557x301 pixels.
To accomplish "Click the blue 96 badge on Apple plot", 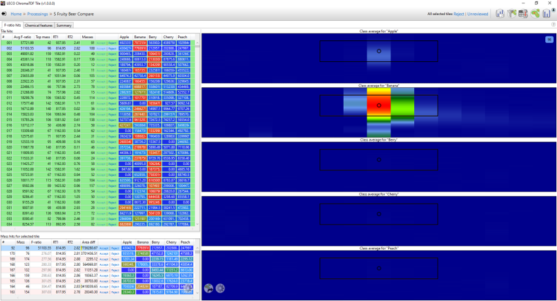I will click(x=549, y=40).
